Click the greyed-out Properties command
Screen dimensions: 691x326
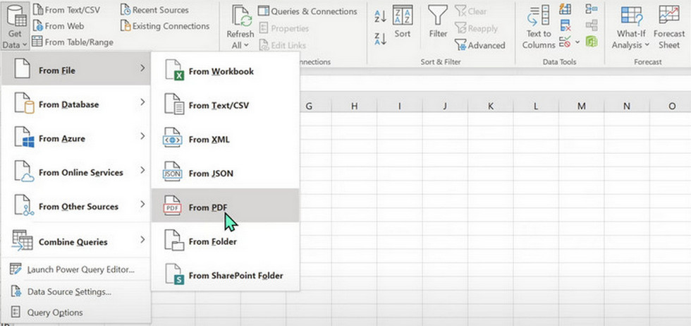tap(283, 28)
